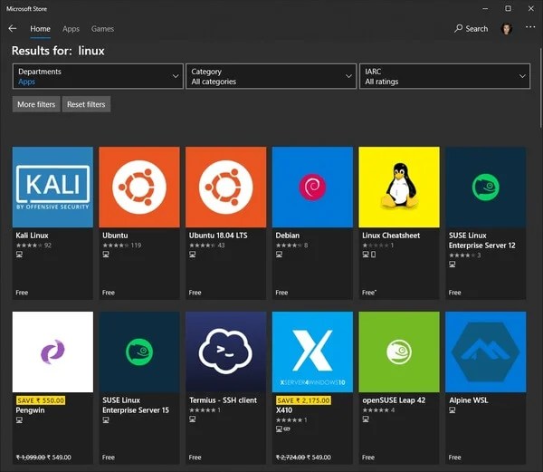Click the X410 SAVE ₹ 2,175.00 badge
The width and height of the screenshot is (543, 472).
pos(303,400)
